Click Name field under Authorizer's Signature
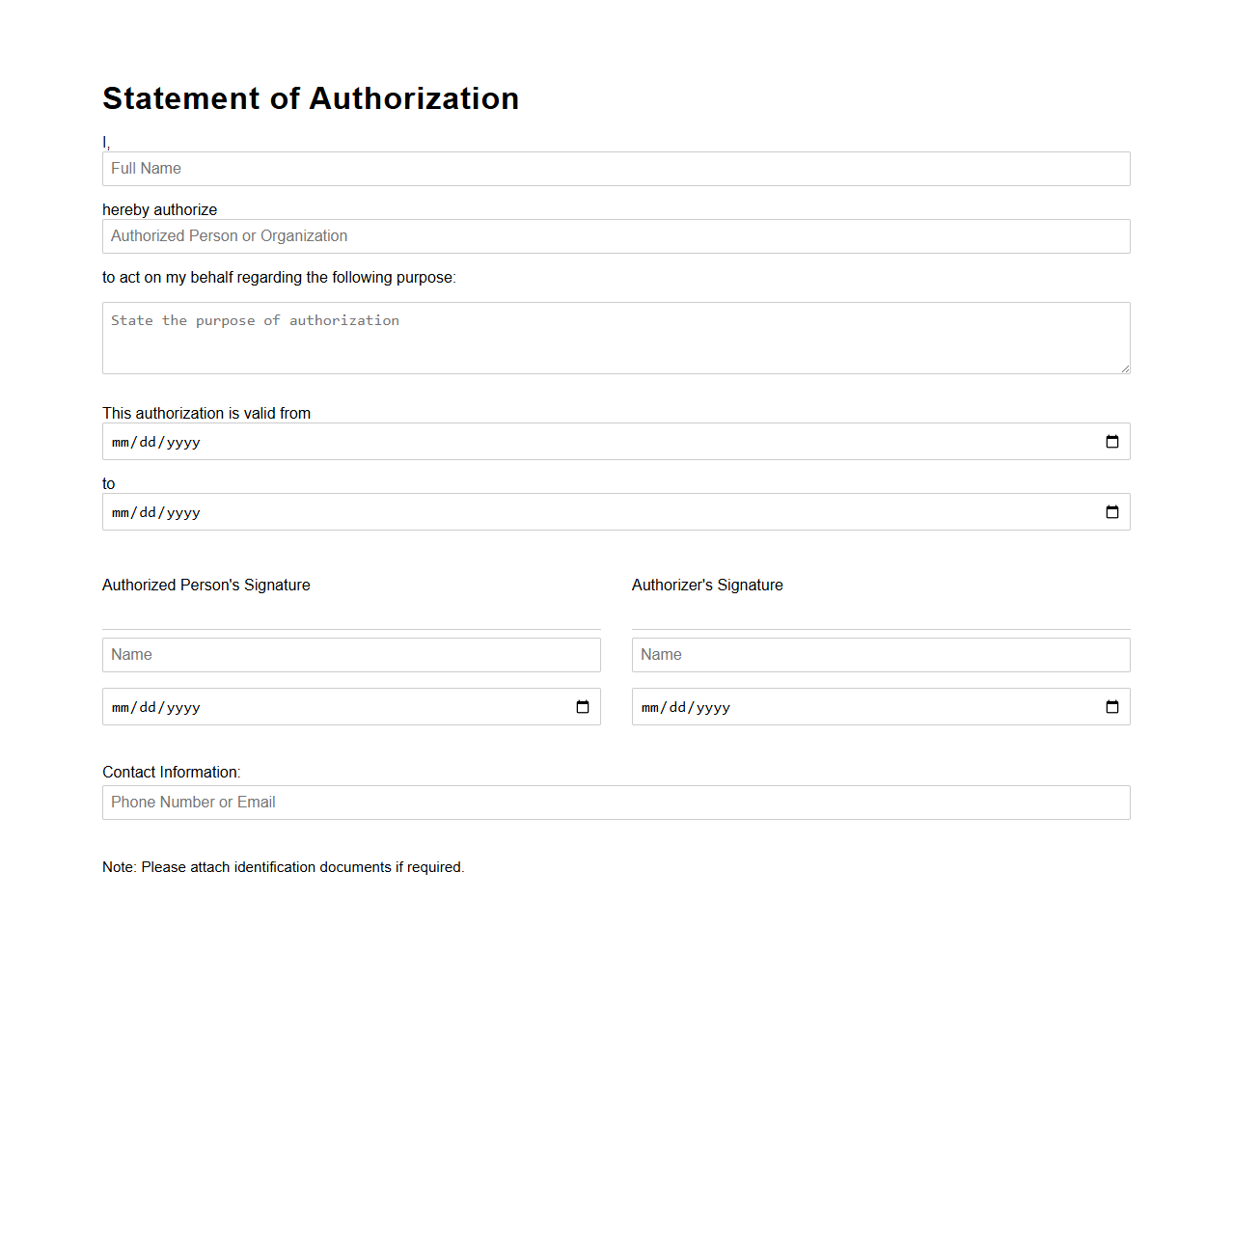This screenshot has width=1233, height=1254. pyautogui.click(x=880, y=654)
